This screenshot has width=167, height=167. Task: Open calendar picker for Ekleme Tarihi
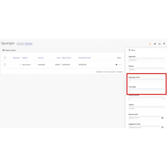(162, 118)
